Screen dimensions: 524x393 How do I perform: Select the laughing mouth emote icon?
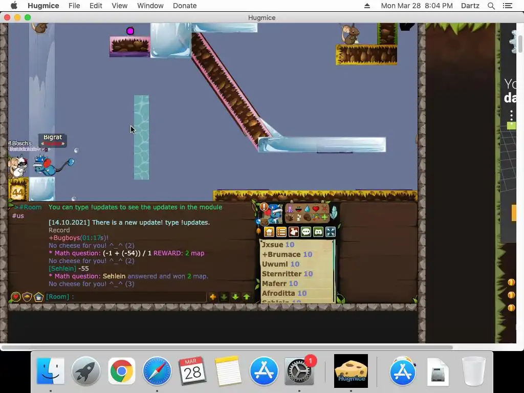point(298,209)
